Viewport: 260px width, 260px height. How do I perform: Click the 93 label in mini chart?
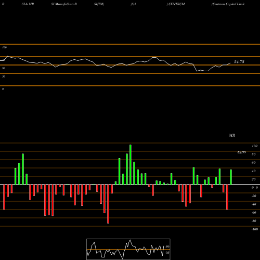point(167,253)
